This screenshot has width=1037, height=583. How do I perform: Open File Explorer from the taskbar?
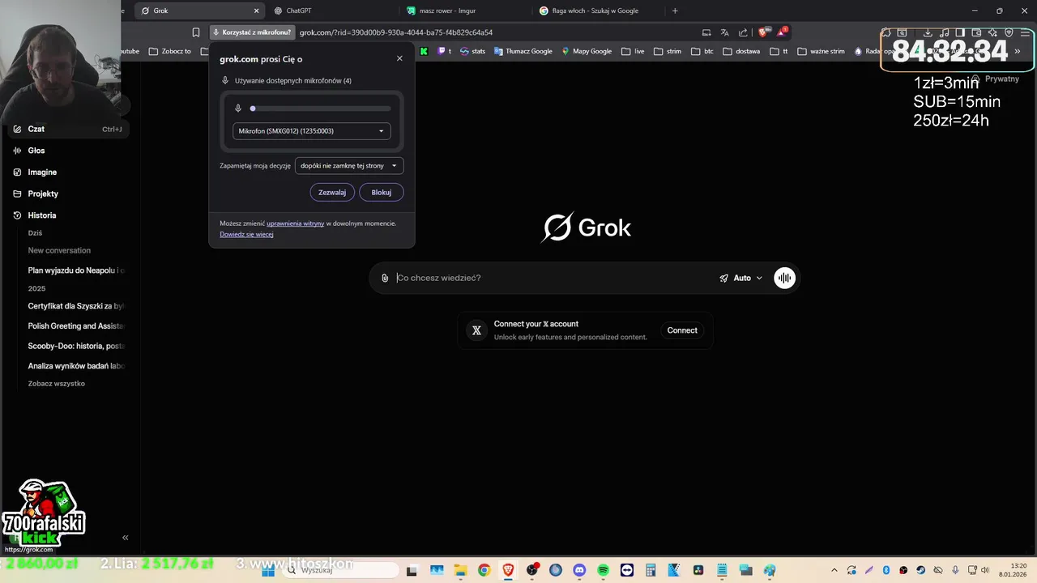point(460,570)
